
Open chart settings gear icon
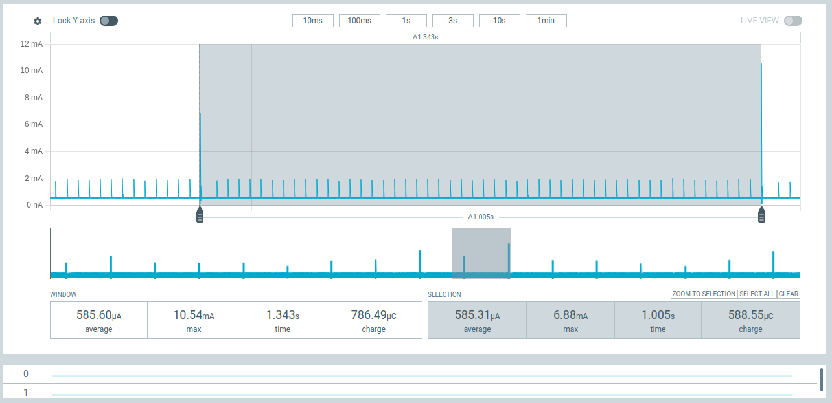pos(38,21)
